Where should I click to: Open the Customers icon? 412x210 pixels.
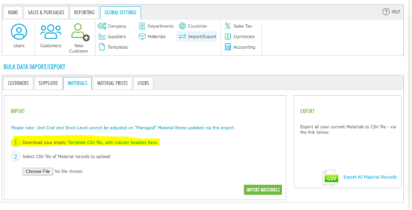click(x=51, y=32)
